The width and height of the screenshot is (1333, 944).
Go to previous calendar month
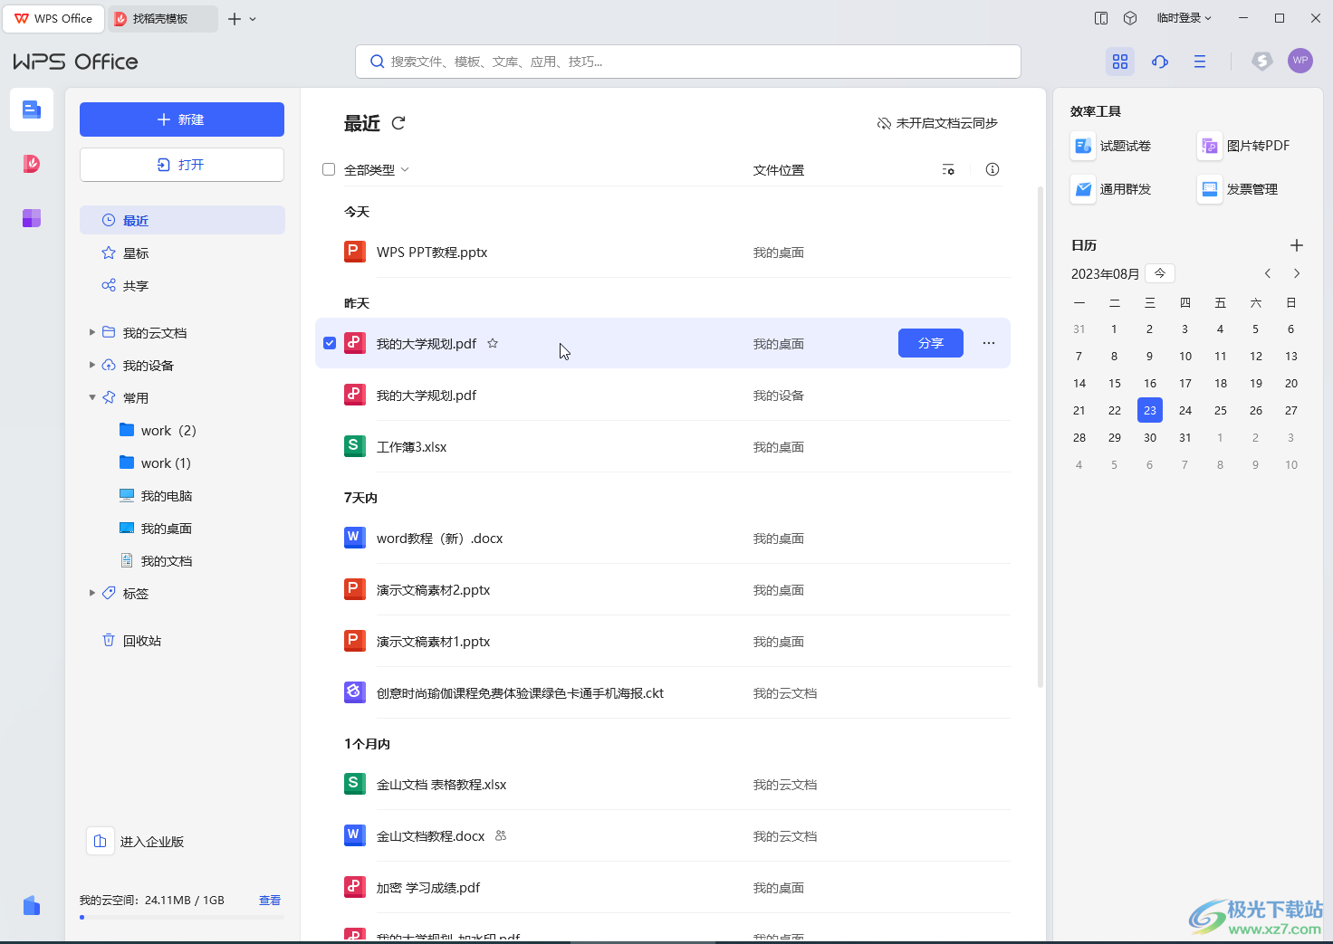click(x=1268, y=273)
